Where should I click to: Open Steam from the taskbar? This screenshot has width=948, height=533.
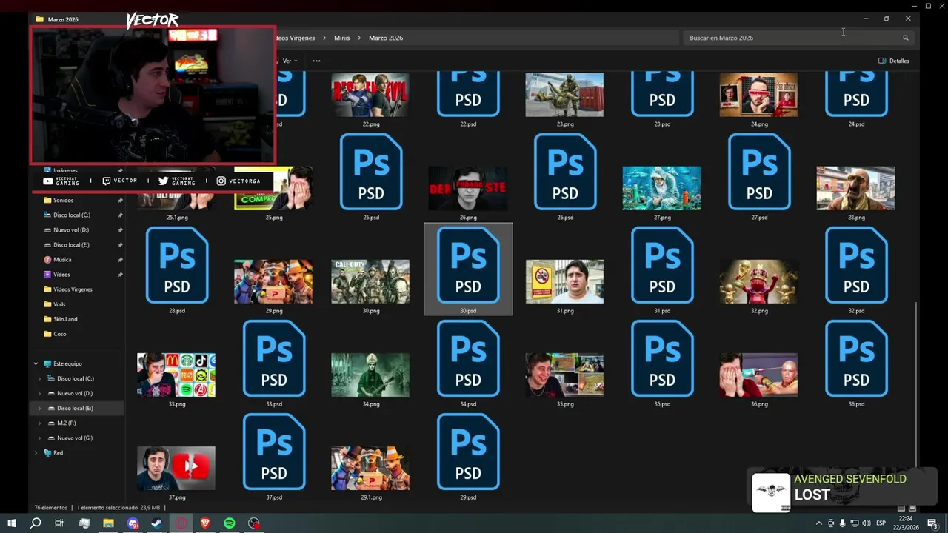coord(156,523)
